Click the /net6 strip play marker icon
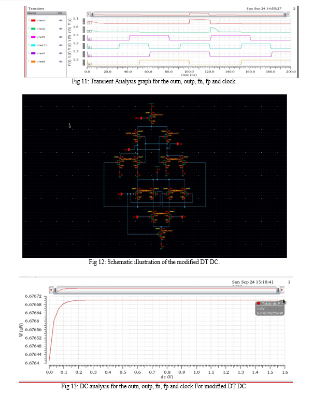 pyautogui.click(x=89, y=56)
